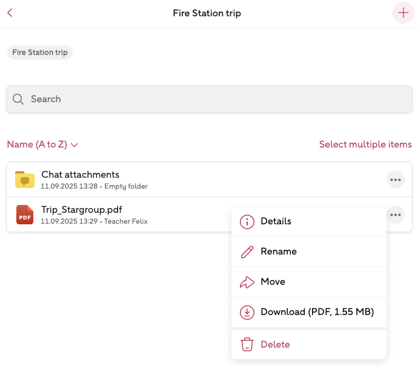Open the options menu for Chat attachments
The width and height of the screenshot is (418, 367).
click(x=396, y=180)
